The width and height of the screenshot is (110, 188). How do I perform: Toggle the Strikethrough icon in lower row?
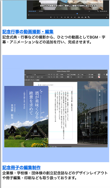[x=54, y=77]
